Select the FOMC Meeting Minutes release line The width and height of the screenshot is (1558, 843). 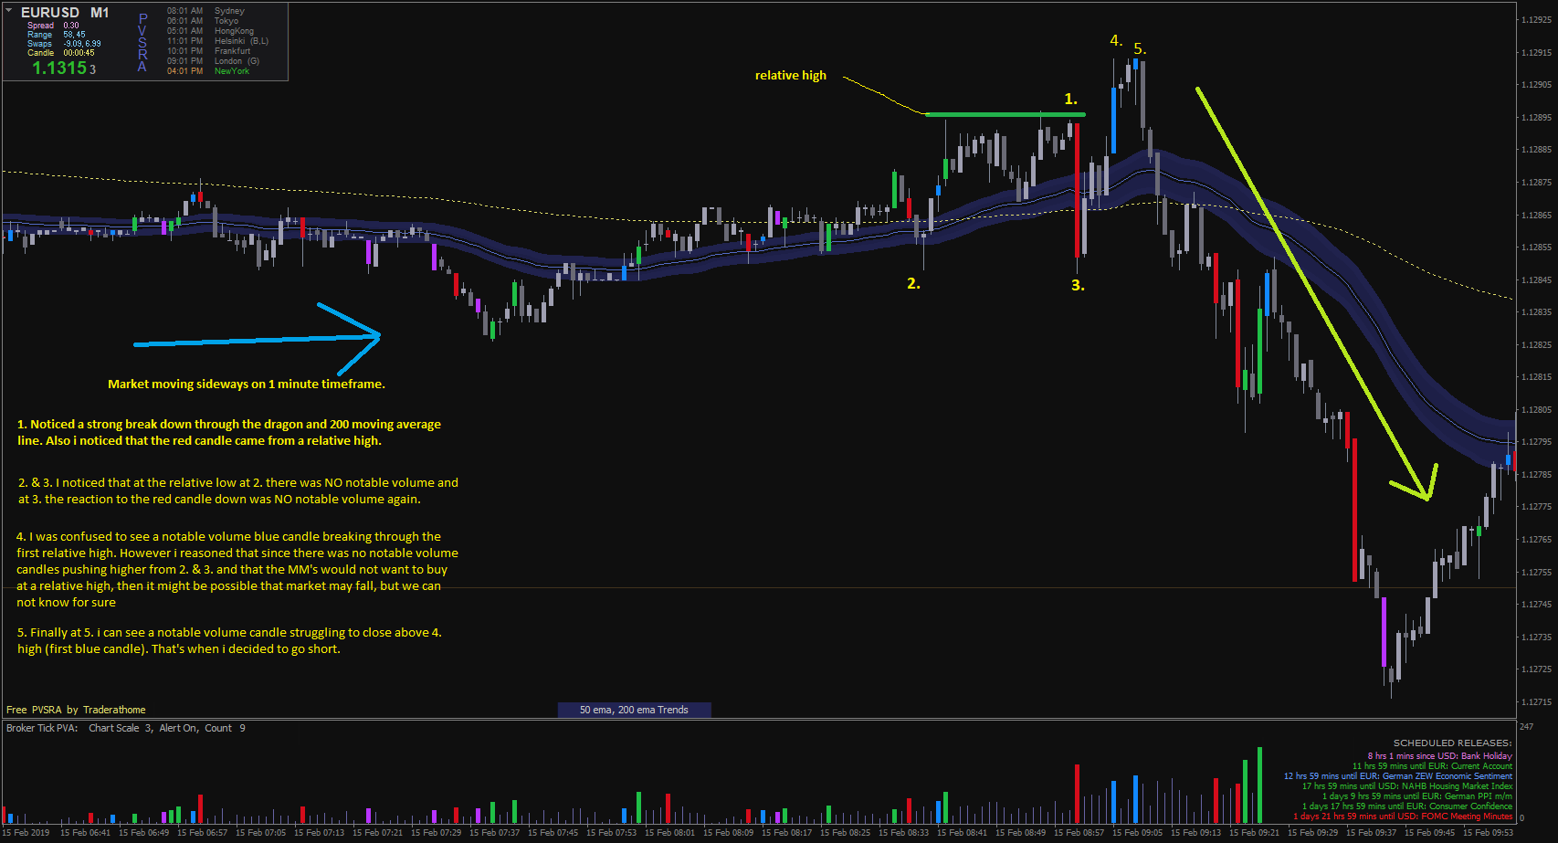tap(1403, 817)
